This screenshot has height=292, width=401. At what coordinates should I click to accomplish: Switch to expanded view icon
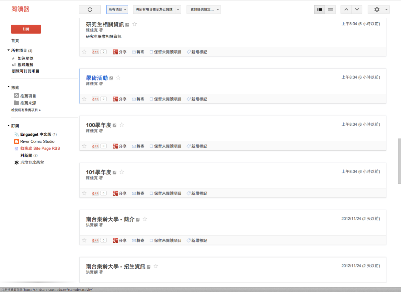tap(320, 10)
